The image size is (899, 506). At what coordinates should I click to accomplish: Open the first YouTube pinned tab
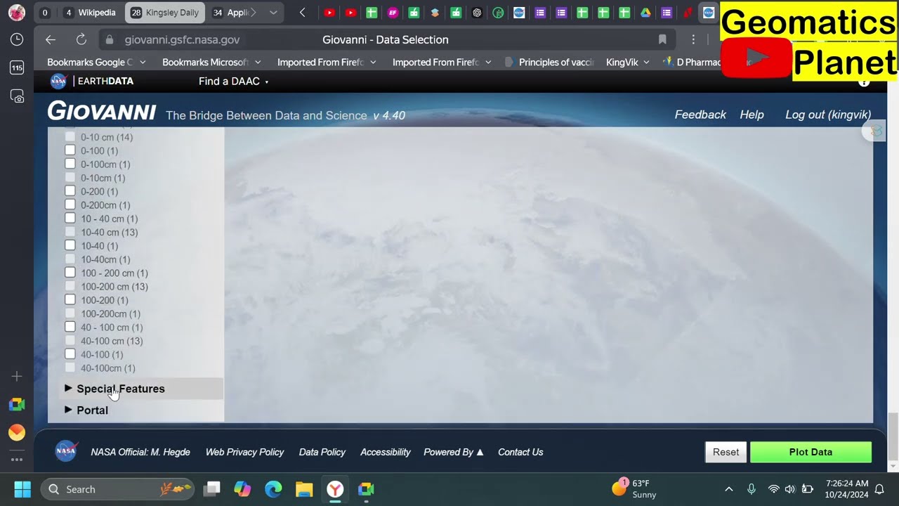329,13
